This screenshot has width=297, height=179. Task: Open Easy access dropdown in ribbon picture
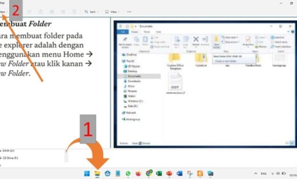[x=231, y=42]
